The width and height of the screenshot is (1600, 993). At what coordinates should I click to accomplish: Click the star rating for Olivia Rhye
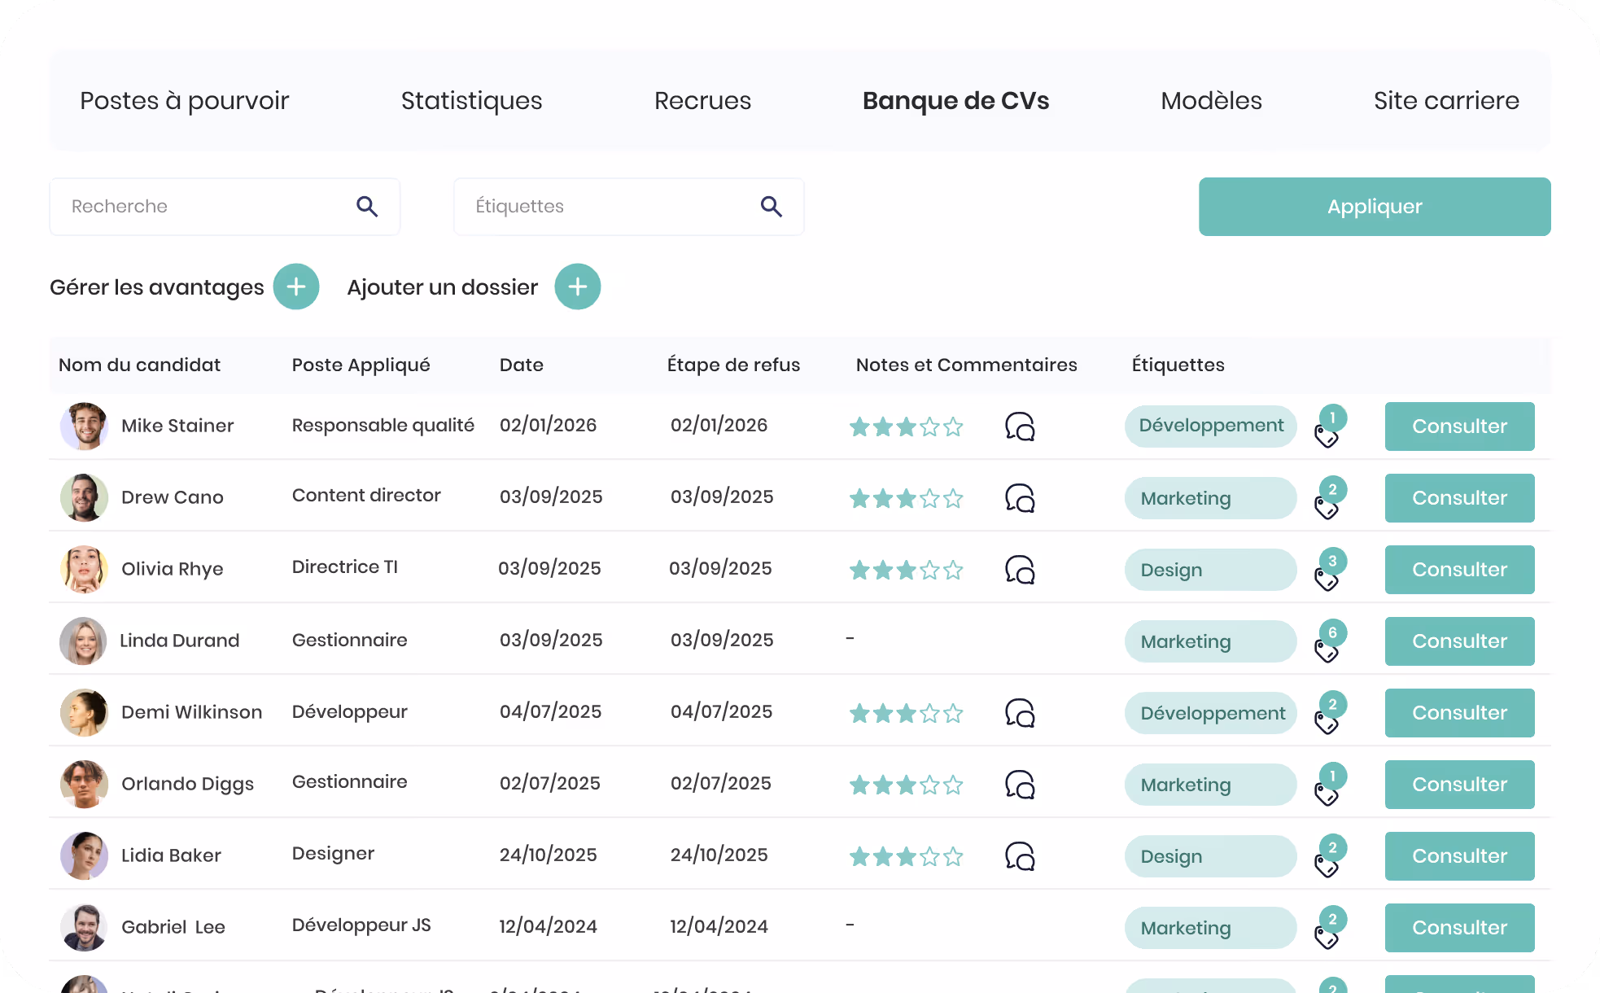pos(907,570)
